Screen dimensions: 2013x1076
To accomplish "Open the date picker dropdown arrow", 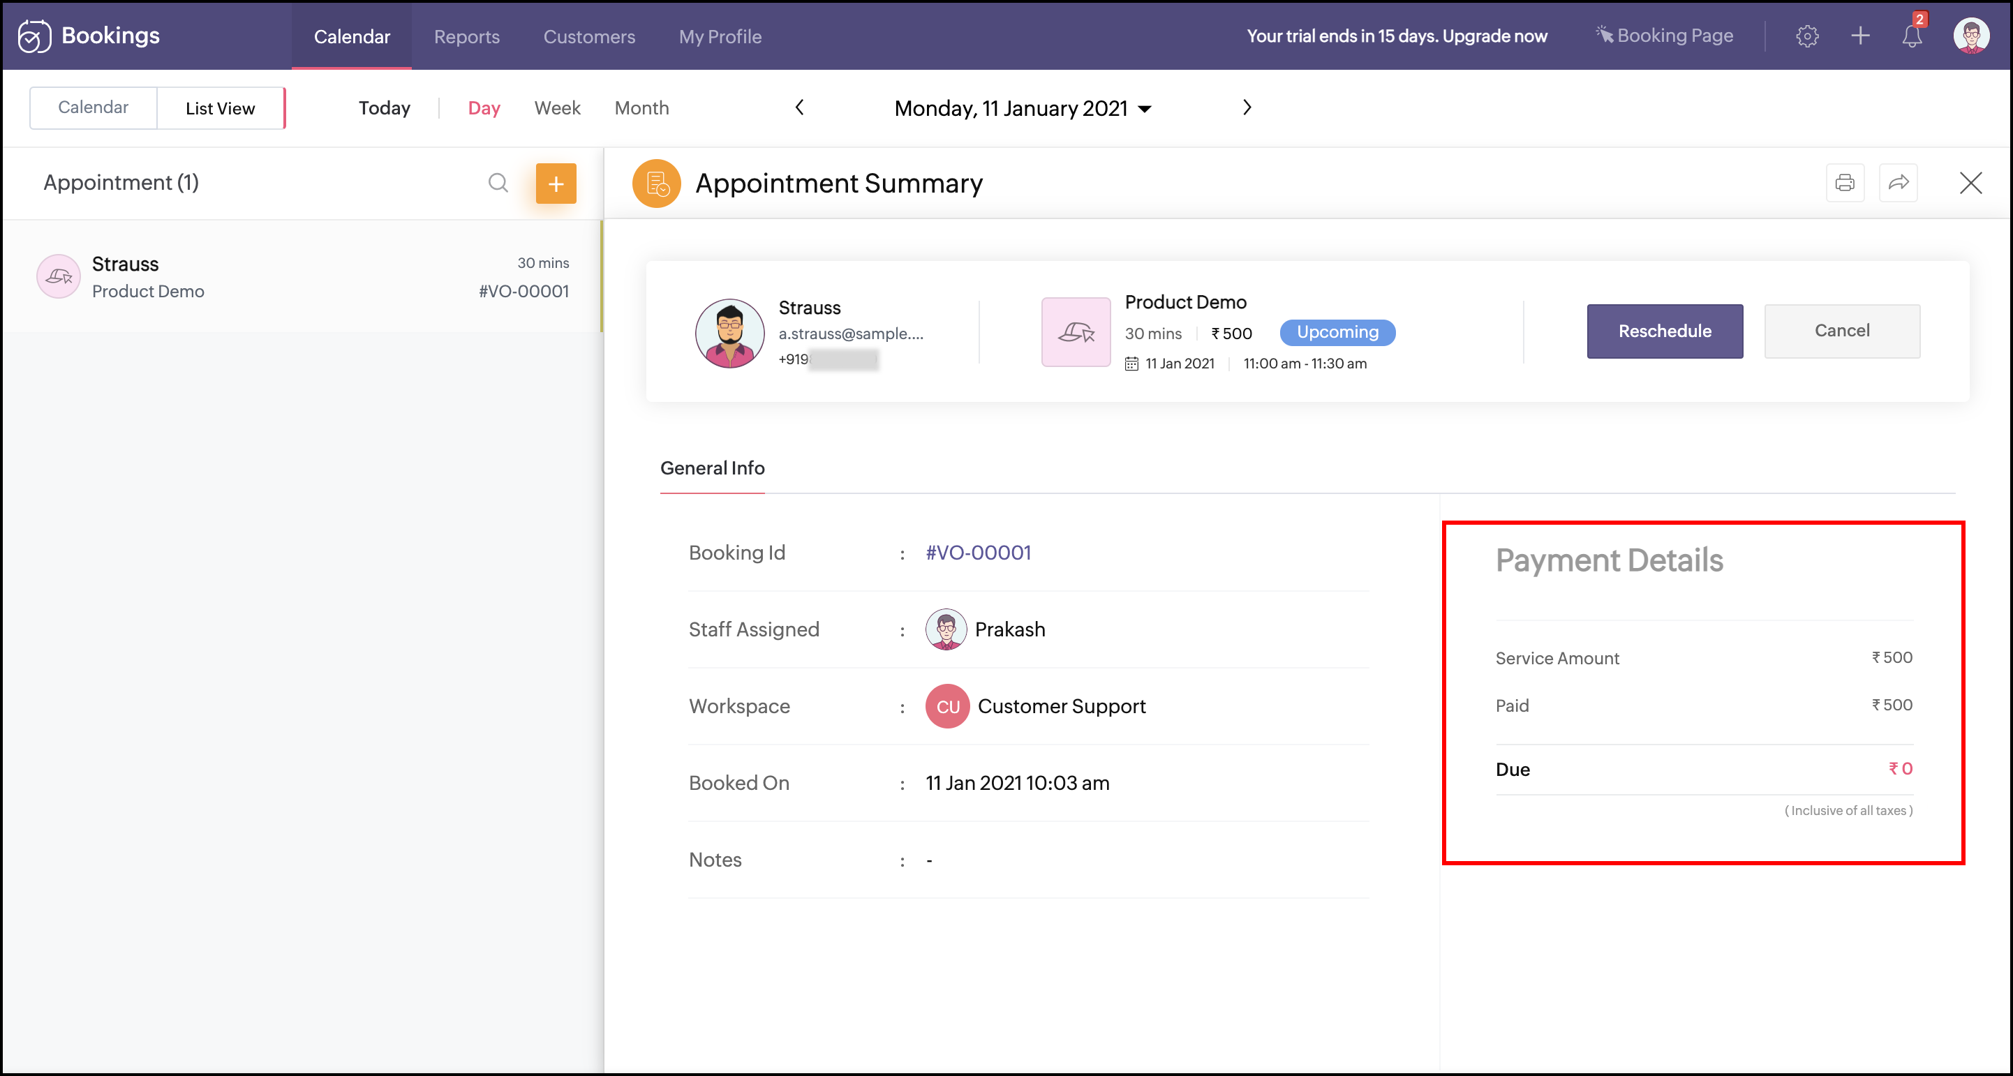I will click(1145, 110).
